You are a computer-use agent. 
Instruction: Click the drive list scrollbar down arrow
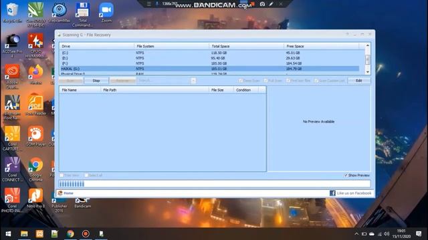point(368,72)
